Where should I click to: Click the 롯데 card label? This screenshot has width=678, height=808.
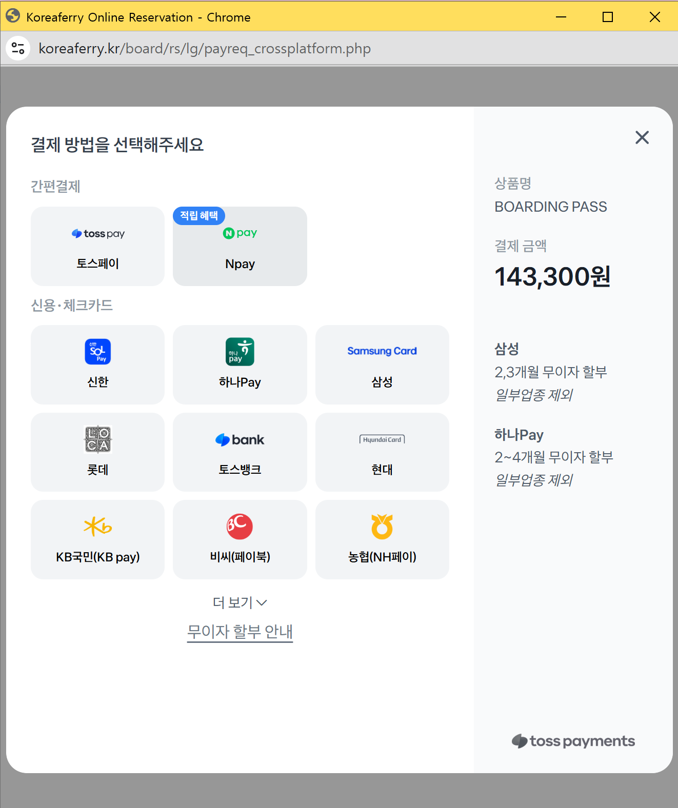(98, 470)
